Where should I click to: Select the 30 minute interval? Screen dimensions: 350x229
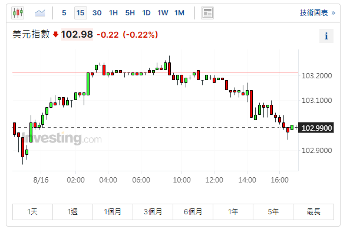pos(97,13)
